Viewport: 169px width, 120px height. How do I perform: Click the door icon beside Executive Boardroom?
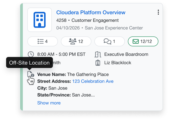coord(98,54)
